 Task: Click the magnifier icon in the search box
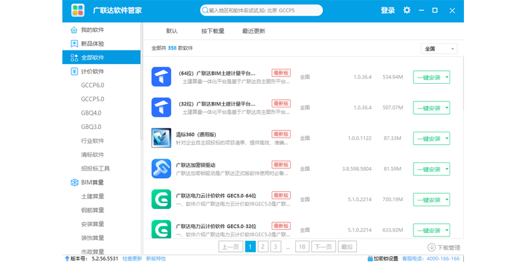point(205,10)
